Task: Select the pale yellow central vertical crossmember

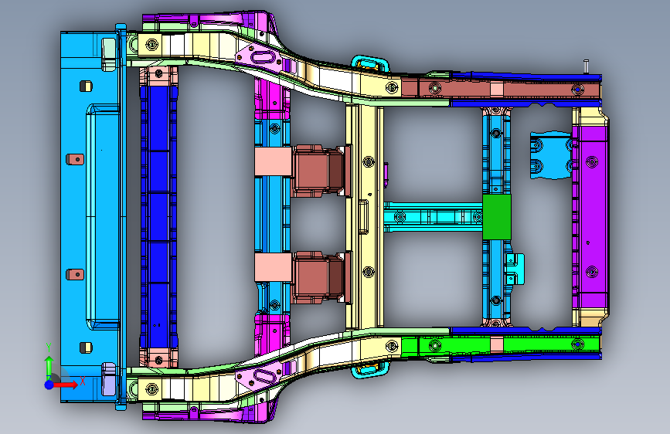Action: click(x=364, y=217)
